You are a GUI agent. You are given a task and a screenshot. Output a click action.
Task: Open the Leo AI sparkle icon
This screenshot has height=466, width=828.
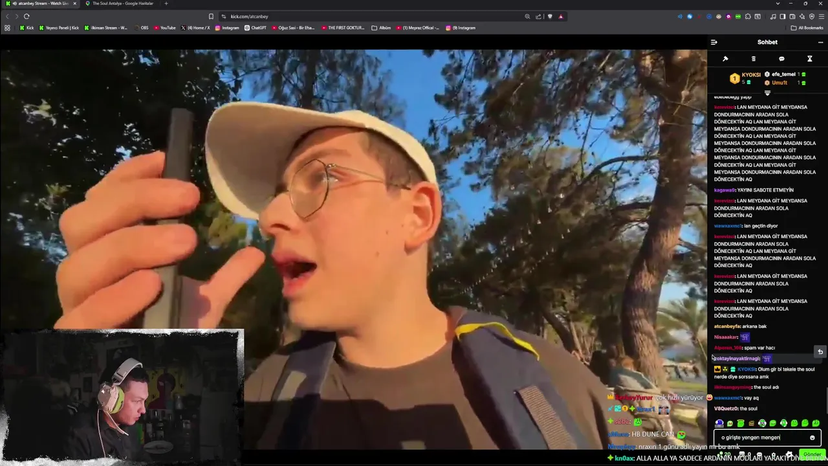[x=802, y=16]
